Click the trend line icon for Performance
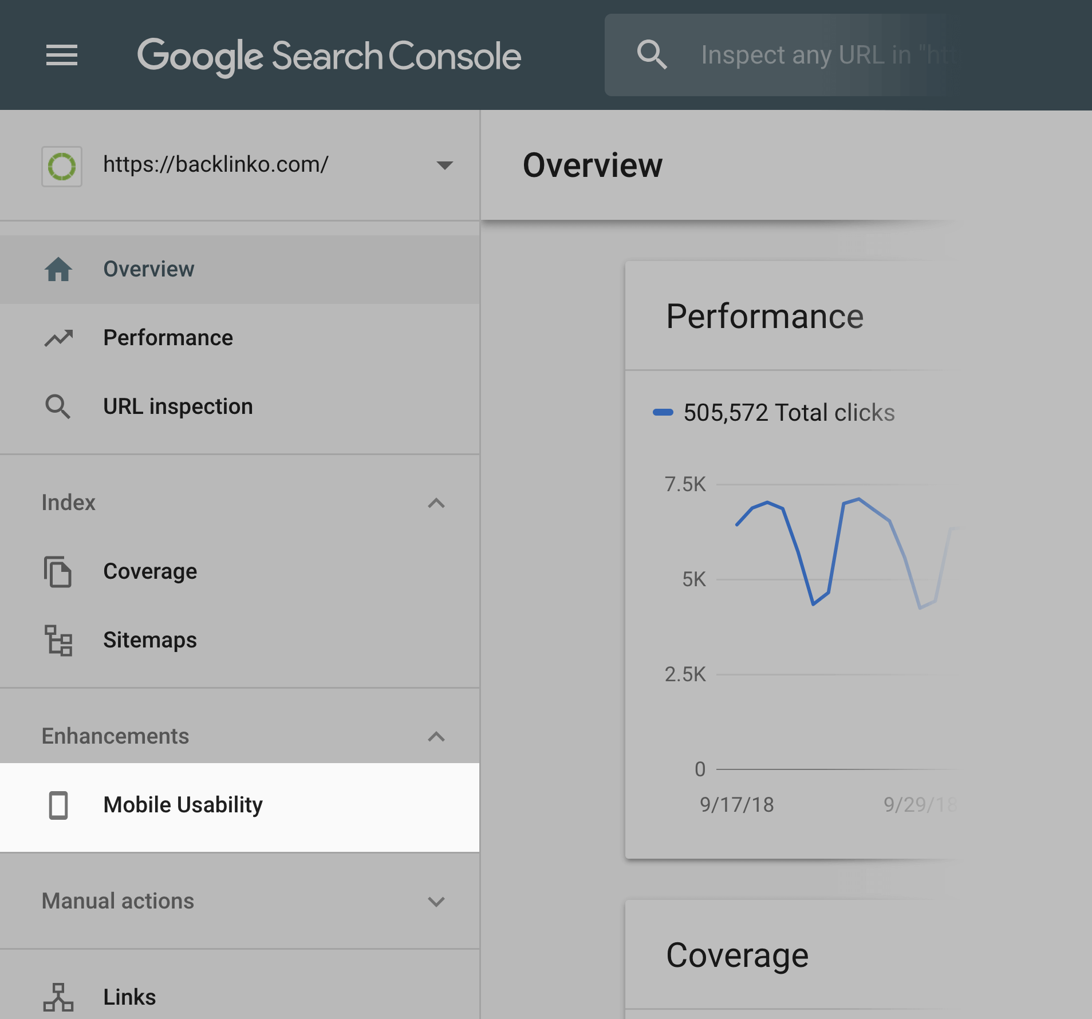The height and width of the screenshot is (1019, 1092). point(58,338)
